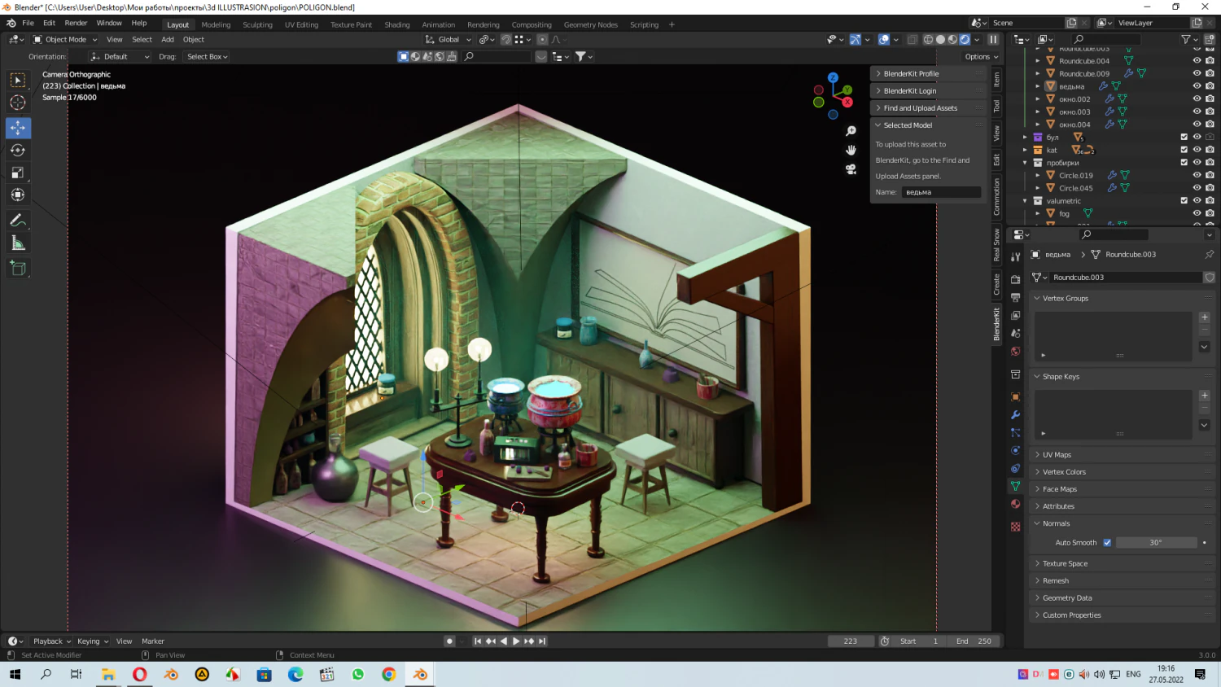This screenshot has height=687, width=1221.
Task: Uncheck the valumetric collection checkbox
Action: tap(1184, 200)
